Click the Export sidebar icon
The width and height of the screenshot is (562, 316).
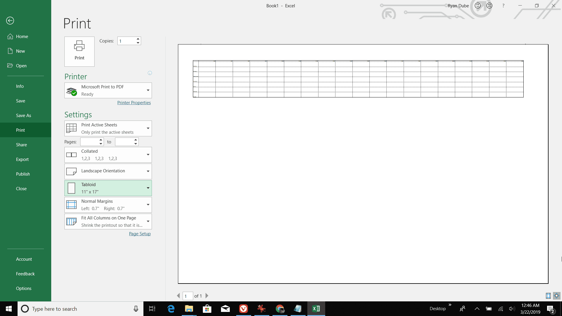pyautogui.click(x=22, y=159)
